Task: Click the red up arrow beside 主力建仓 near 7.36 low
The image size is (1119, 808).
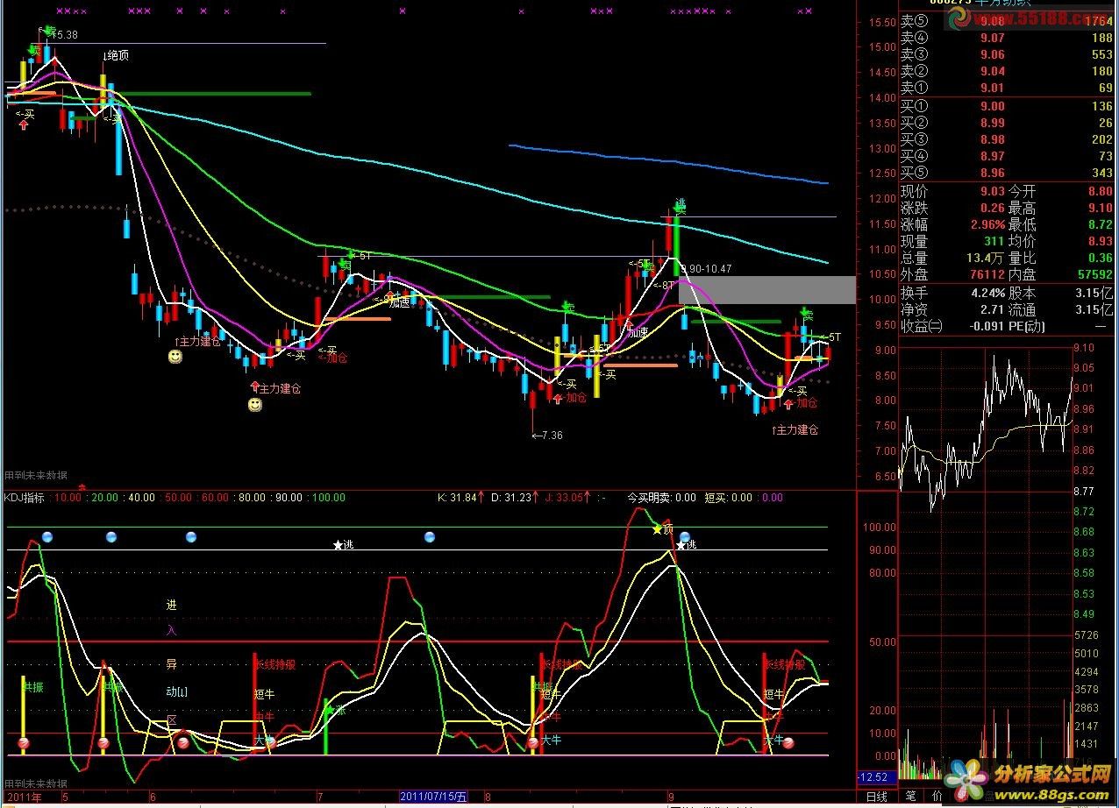Action: click(x=255, y=386)
